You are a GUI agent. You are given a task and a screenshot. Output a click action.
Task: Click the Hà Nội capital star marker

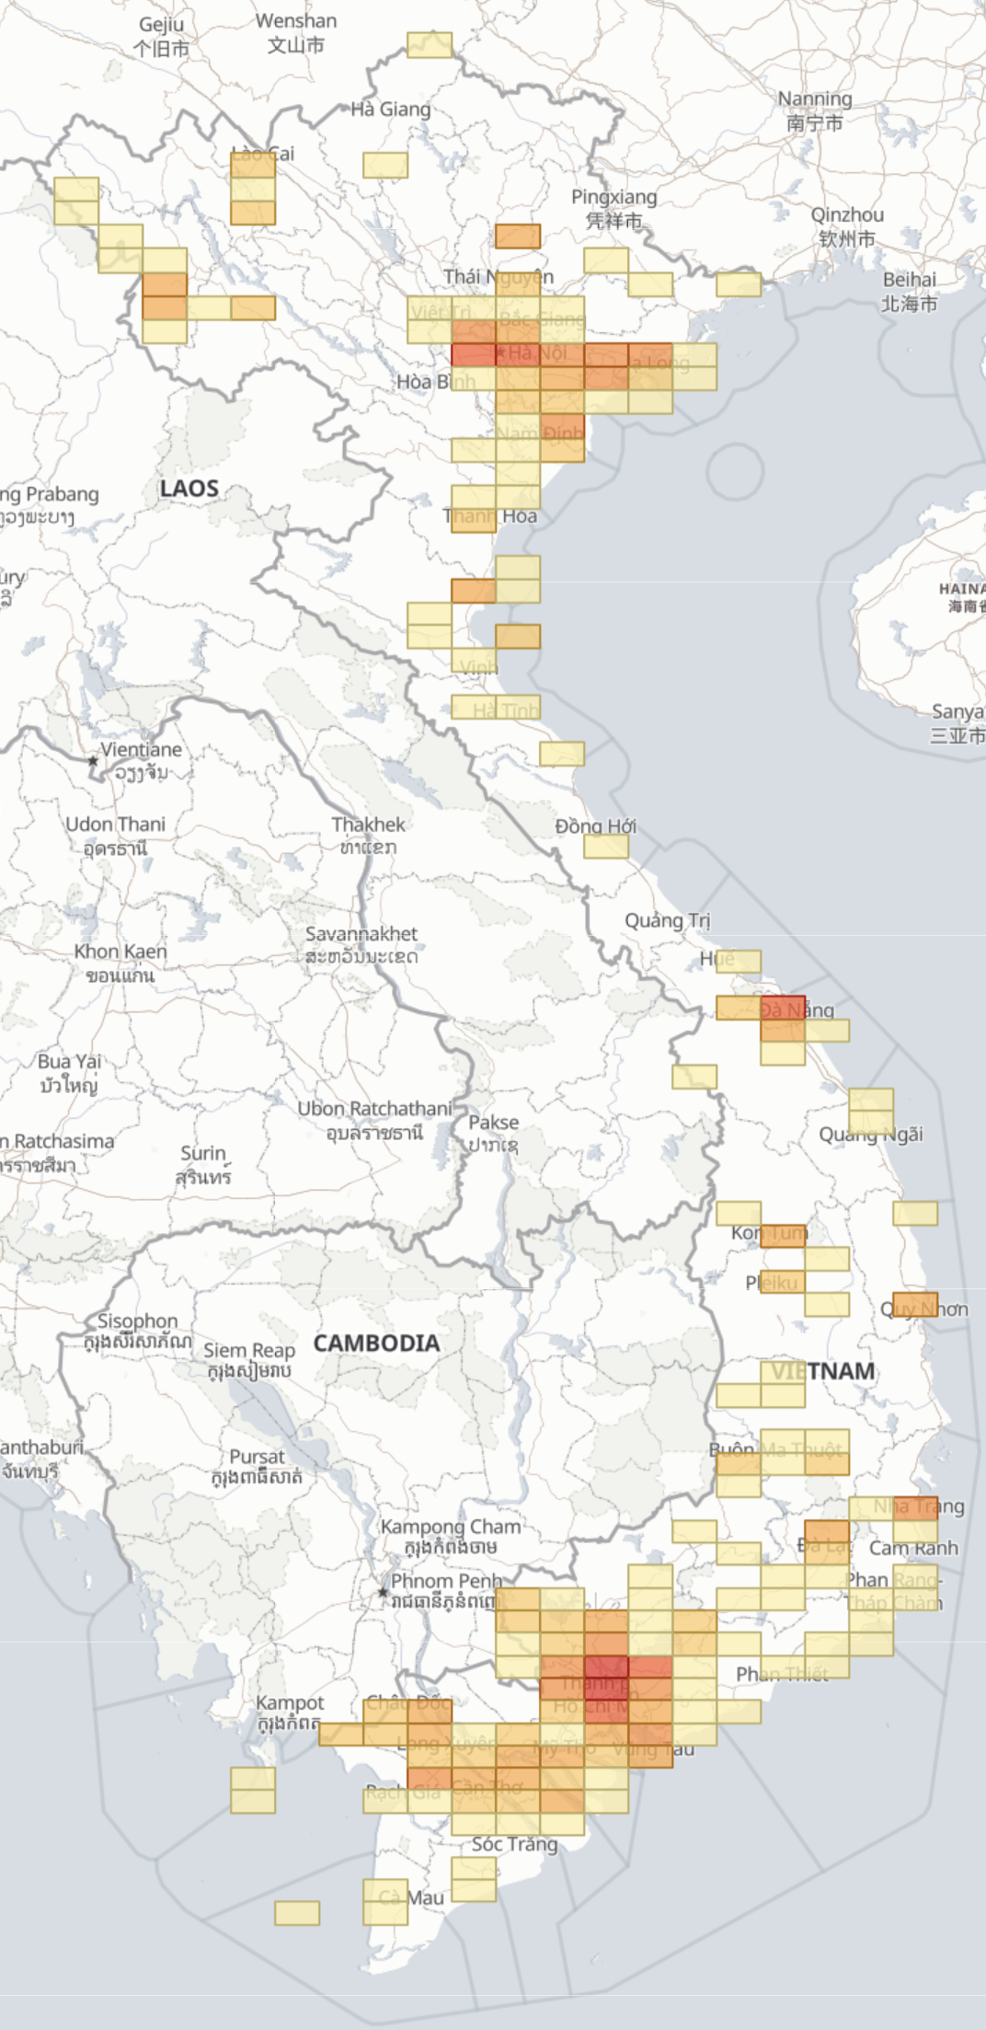click(500, 352)
